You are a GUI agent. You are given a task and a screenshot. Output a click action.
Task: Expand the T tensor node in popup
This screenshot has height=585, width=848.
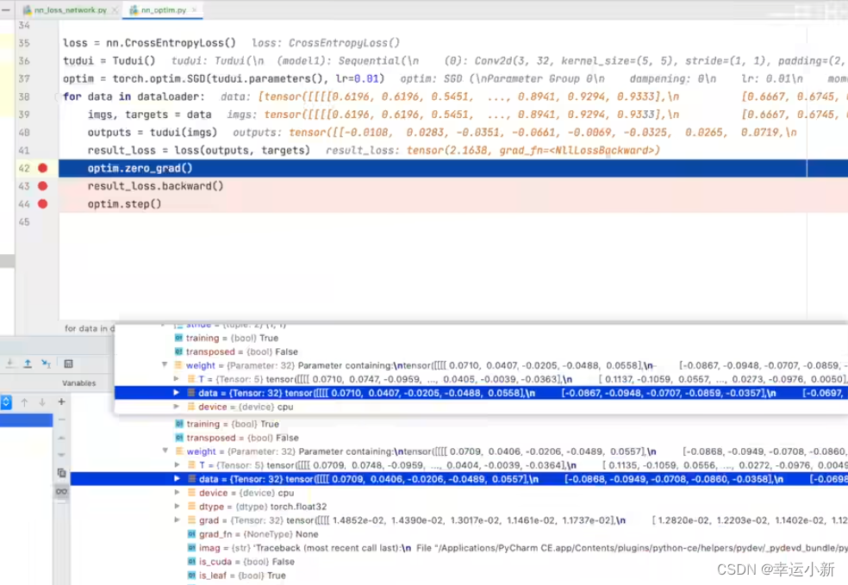click(x=177, y=379)
